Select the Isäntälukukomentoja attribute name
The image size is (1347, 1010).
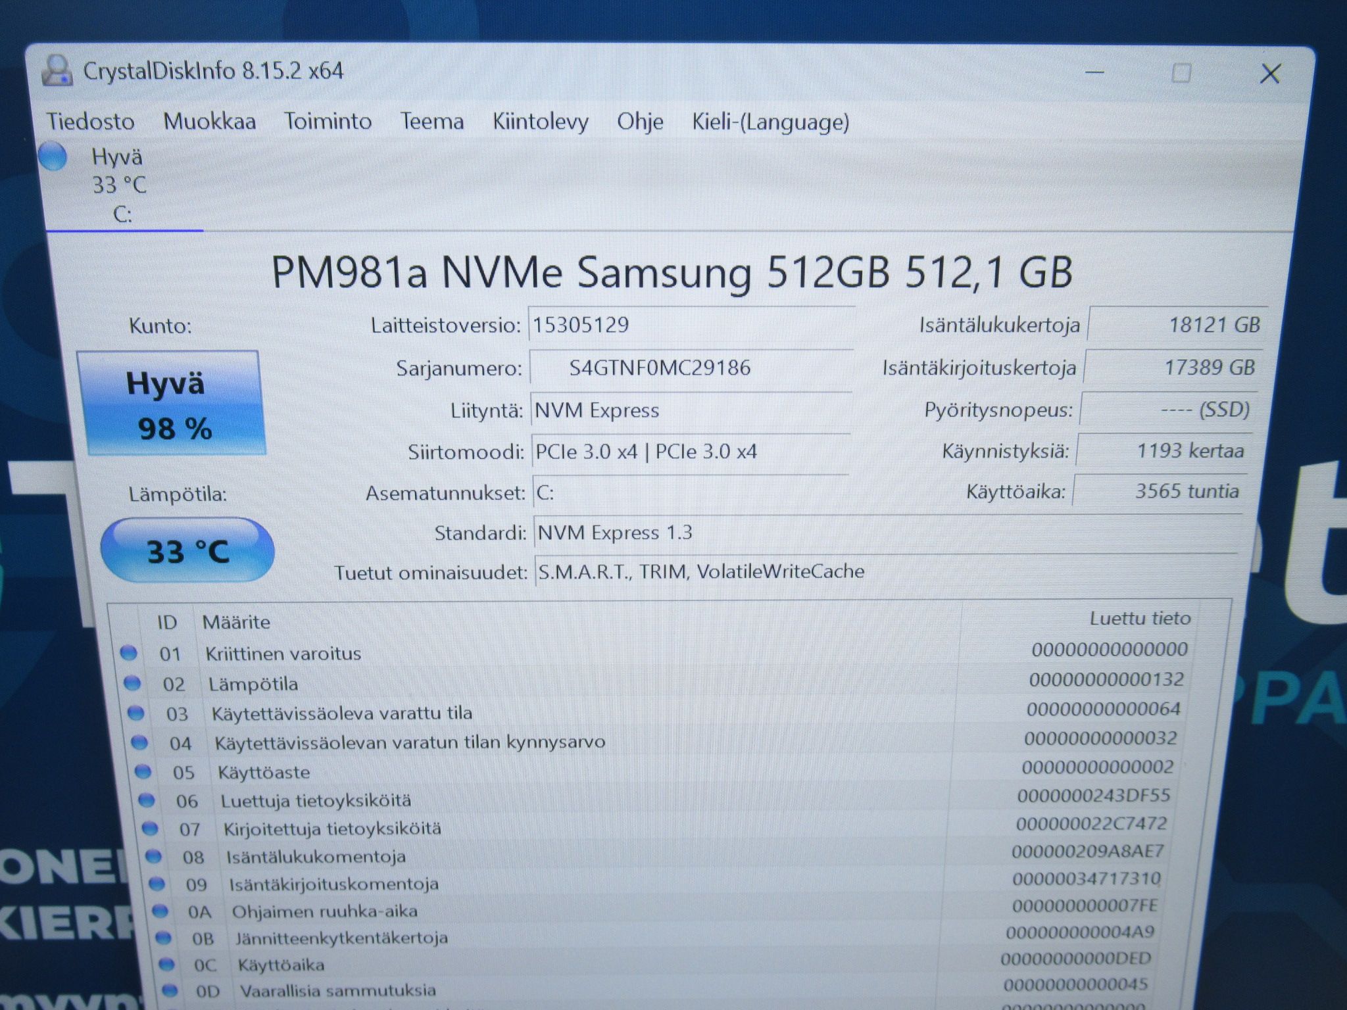(316, 857)
